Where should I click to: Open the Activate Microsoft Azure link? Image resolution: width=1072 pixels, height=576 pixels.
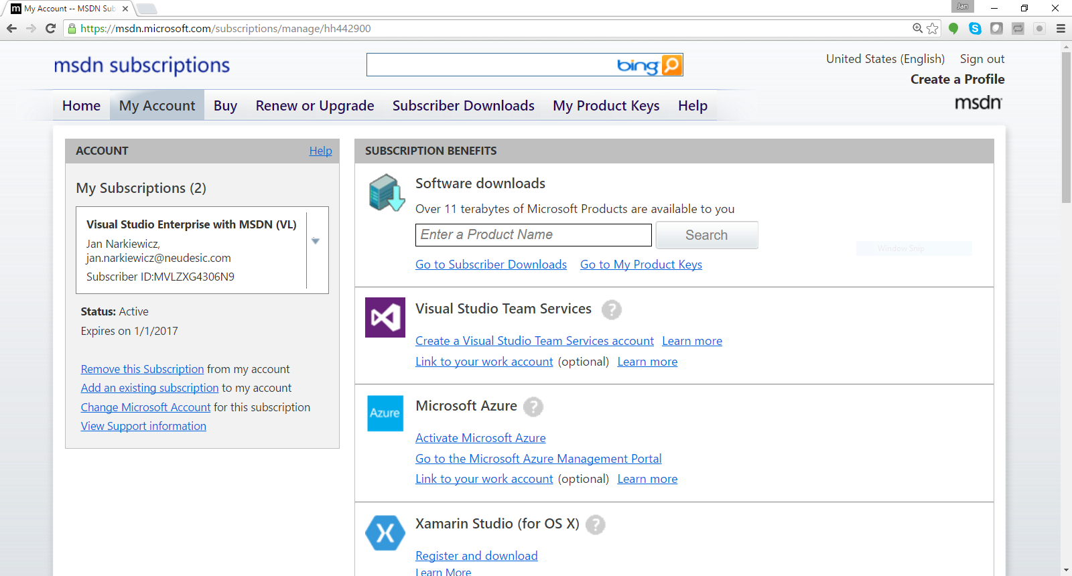pos(480,438)
